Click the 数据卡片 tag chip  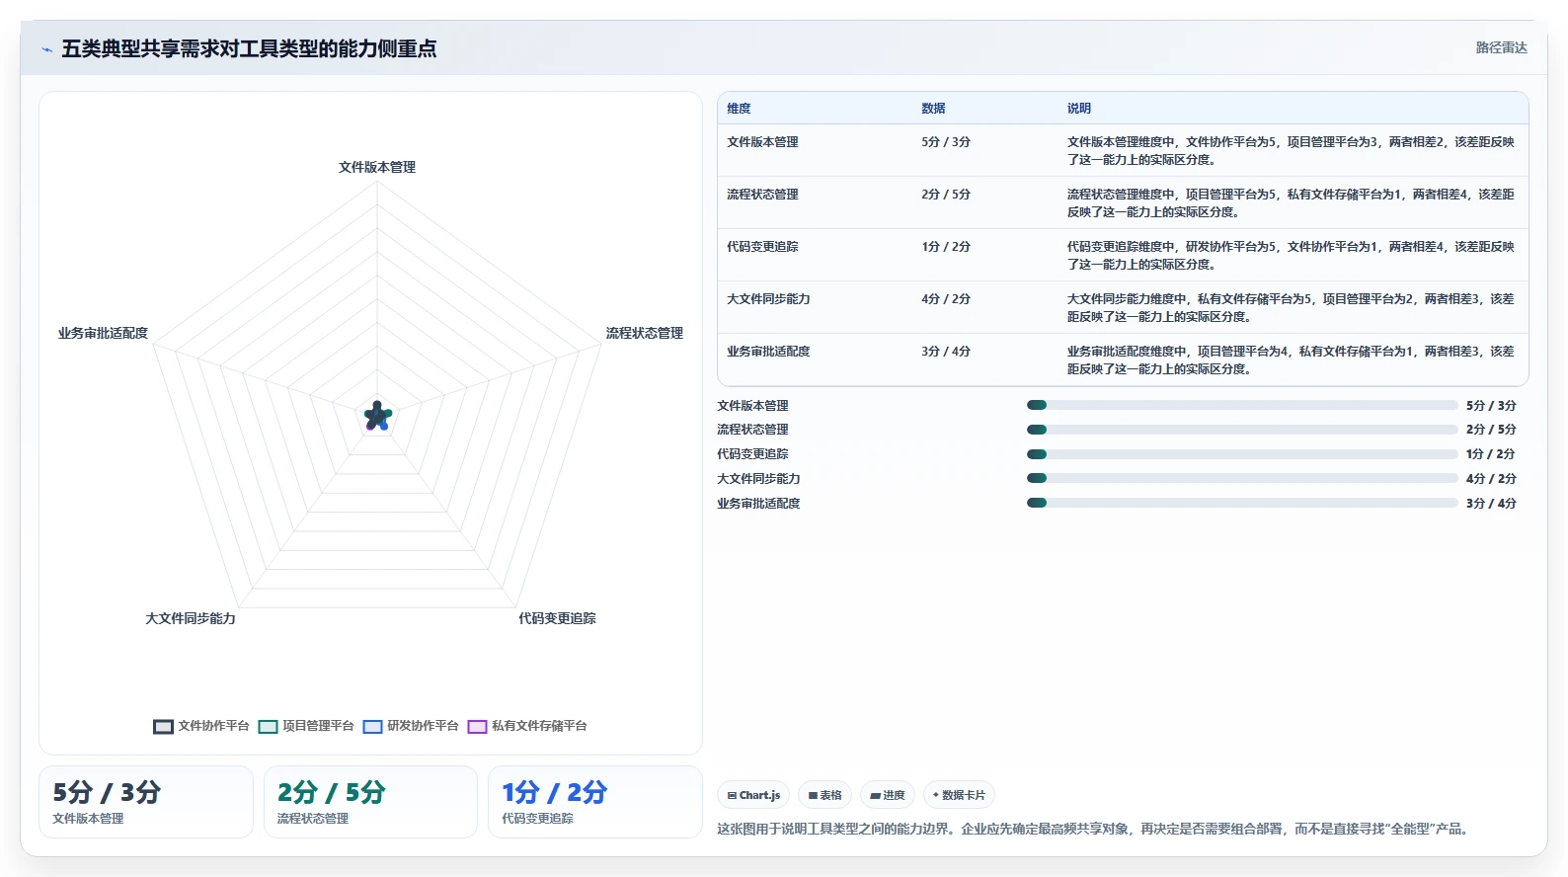tap(959, 795)
